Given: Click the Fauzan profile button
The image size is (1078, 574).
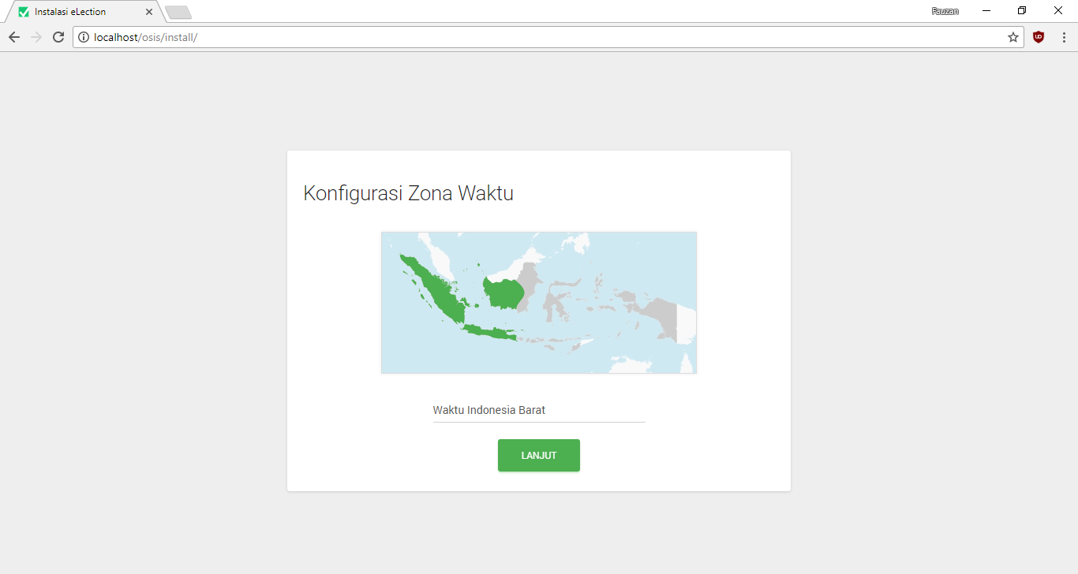Looking at the screenshot, I should coord(945,11).
